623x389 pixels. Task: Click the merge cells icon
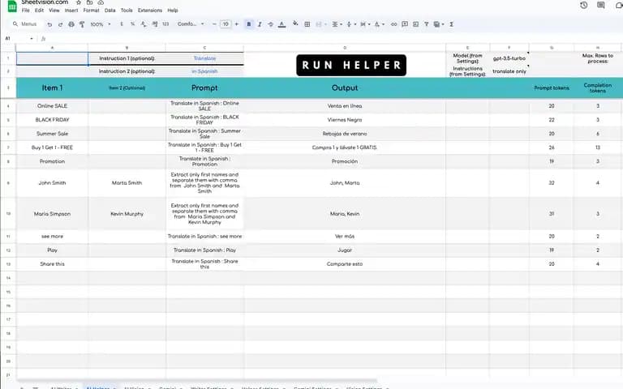pos(318,24)
